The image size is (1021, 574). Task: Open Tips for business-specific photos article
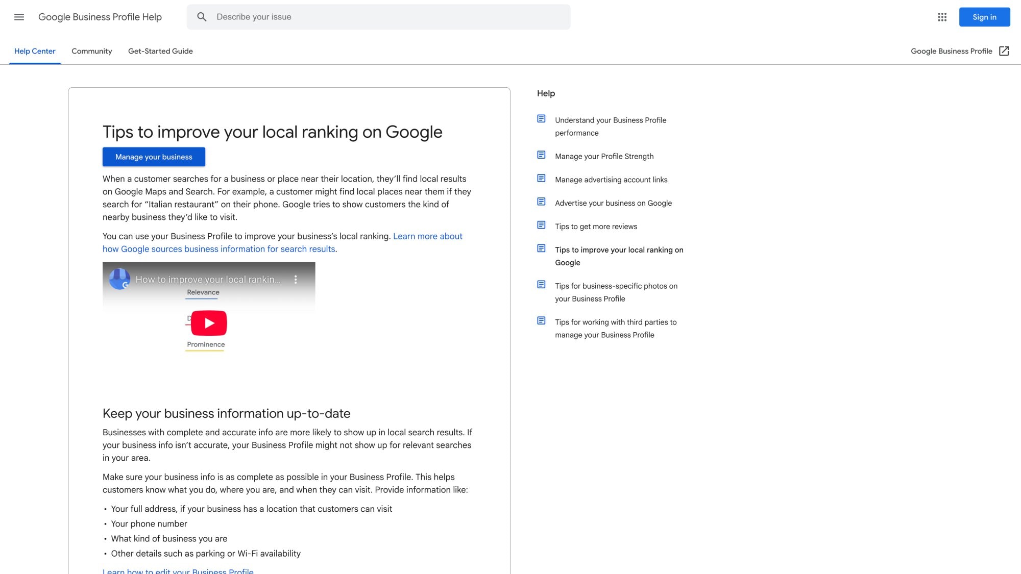tap(616, 292)
